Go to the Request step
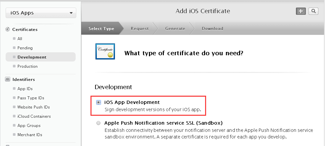This screenshot has height=146, width=325. pyautogui.click(x=140, y=29)
